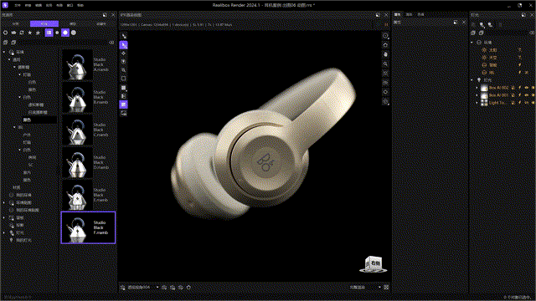The image size is (536, 301).
Task: Open the first menu in the top menu bar
Action: click(17, 6)
